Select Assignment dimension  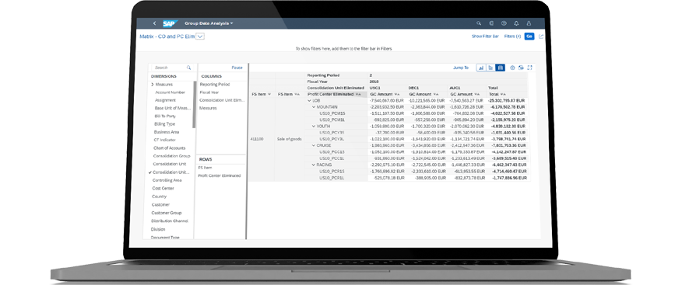point(165,100)
